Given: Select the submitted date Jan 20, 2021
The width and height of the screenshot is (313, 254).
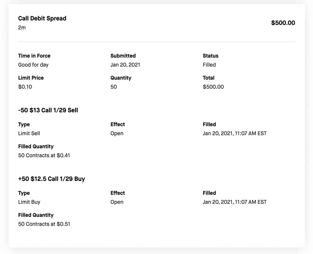Looking at the screenshot, I should pyautogui.click(x=125, y=65).
